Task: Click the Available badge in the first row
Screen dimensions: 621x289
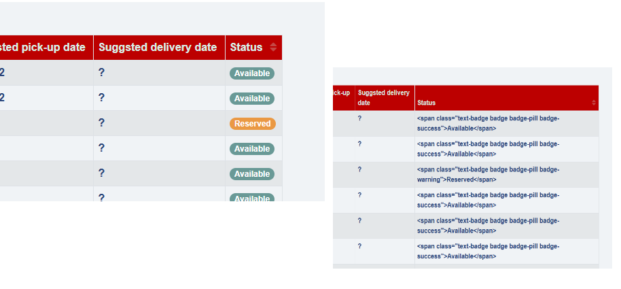Action: point(252,73)
